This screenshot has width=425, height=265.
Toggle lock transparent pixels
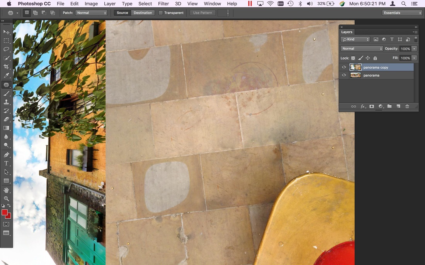[x=353, y=58]
